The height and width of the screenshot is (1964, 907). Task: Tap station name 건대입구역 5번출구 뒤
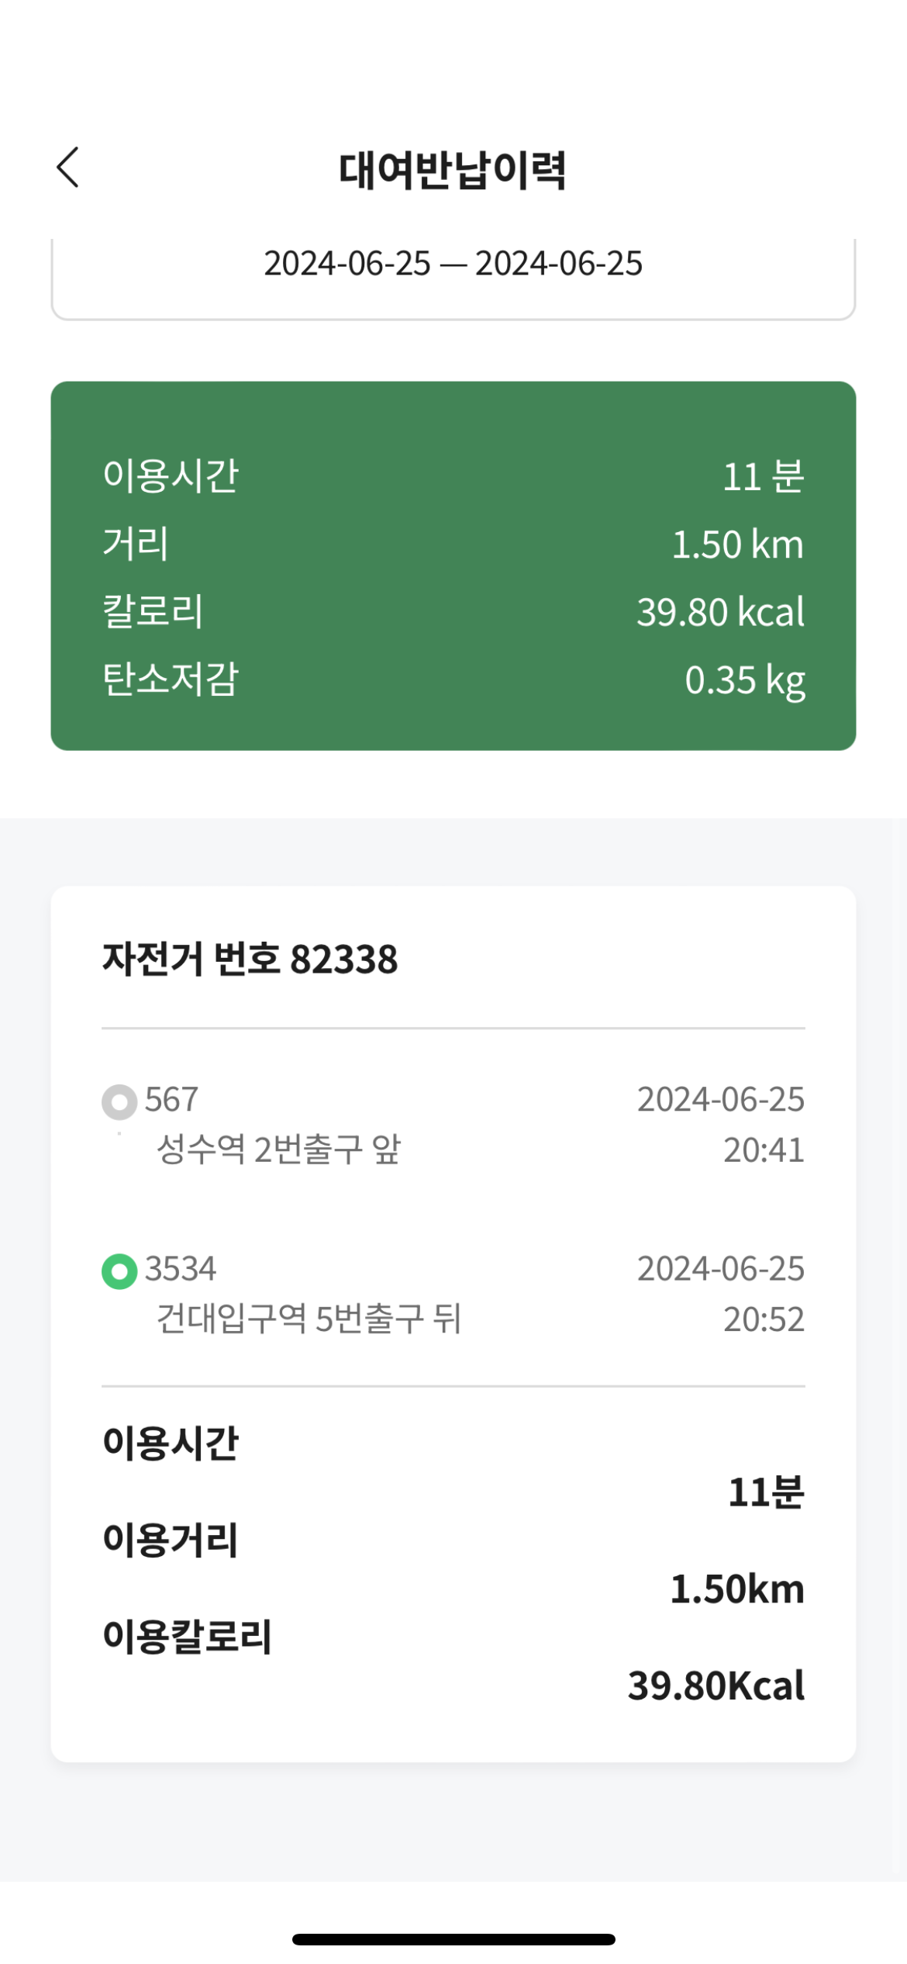pos(309,1319)
